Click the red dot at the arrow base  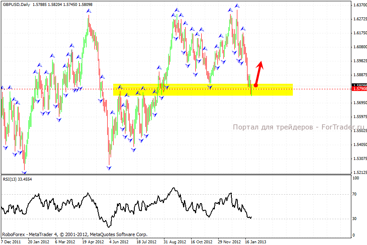256,85
